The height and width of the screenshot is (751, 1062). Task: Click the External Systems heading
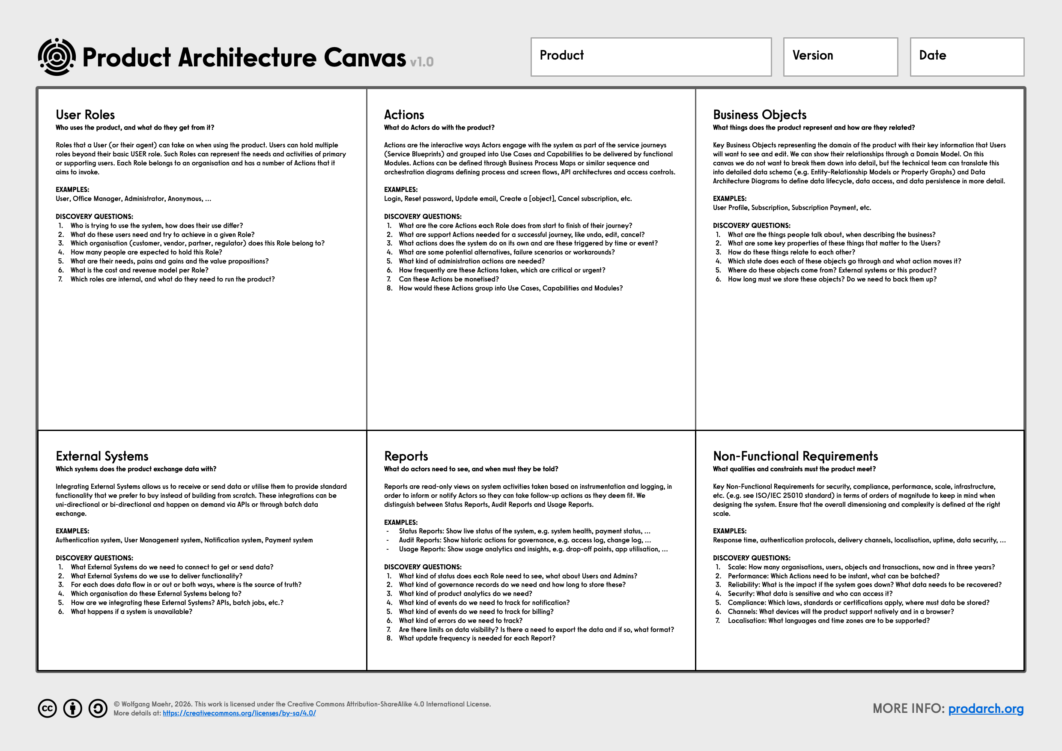coord(102,456)
